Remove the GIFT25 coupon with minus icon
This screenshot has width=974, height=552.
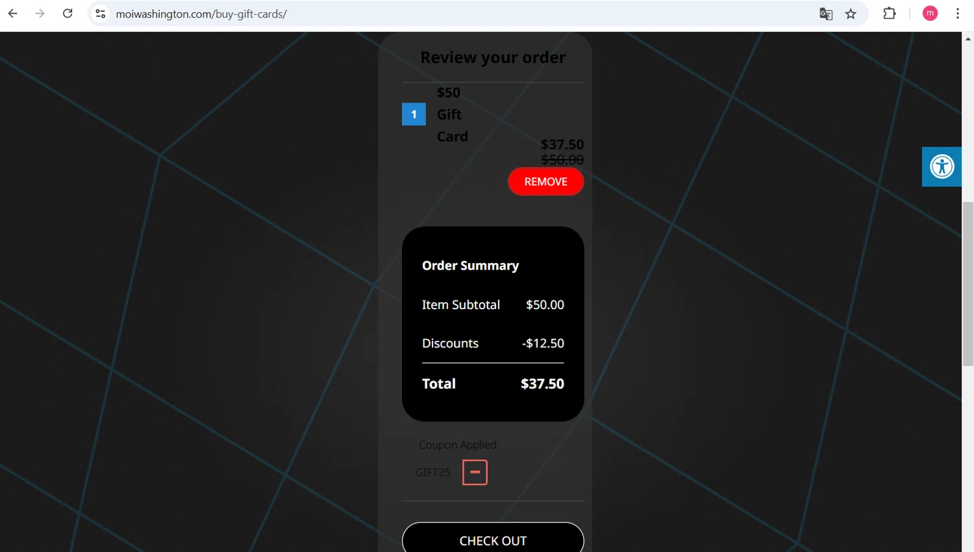point(475,472)
